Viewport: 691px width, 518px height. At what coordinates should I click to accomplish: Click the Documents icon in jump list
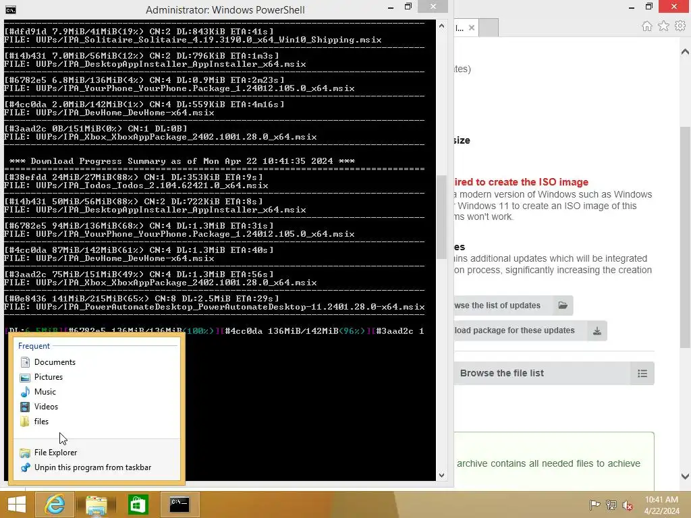[x=25, y=362]
